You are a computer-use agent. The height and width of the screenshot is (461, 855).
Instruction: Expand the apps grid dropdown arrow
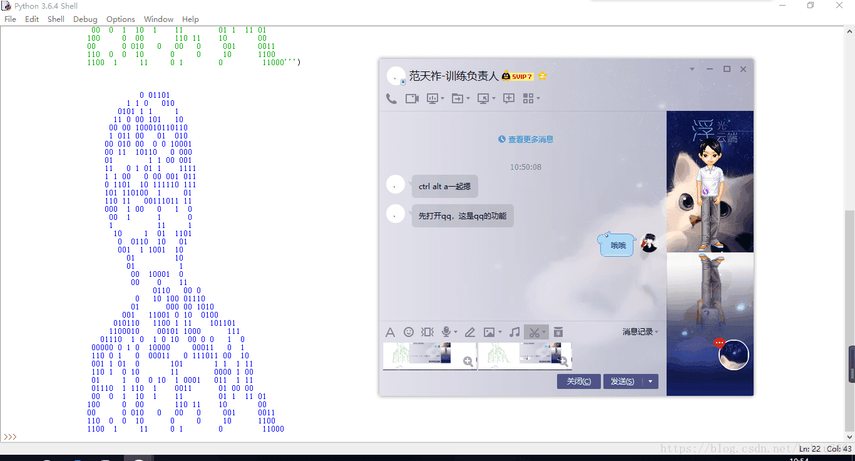pos(538,98)
